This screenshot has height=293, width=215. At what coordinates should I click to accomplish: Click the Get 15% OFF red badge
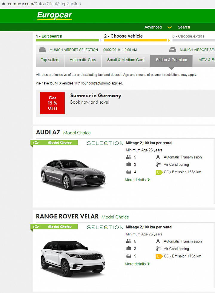(x=52, y=103)
